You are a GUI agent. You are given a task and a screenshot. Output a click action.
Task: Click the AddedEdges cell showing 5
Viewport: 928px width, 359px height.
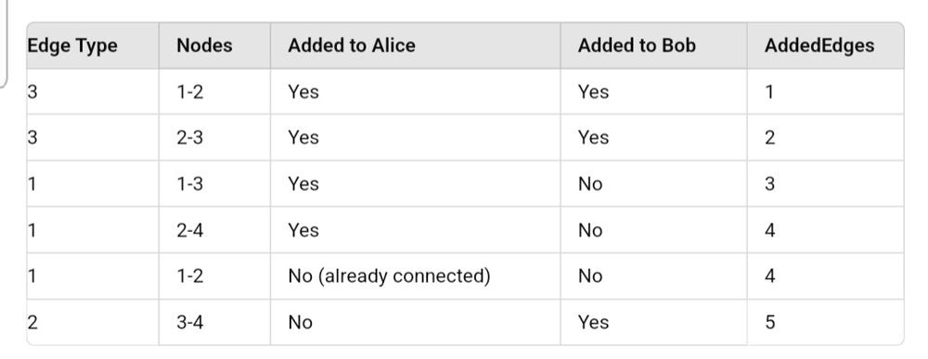[x=825, y=322]
